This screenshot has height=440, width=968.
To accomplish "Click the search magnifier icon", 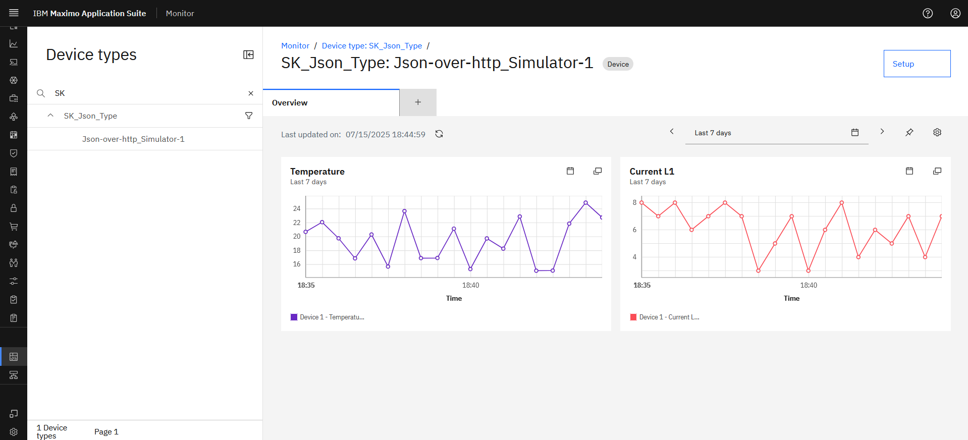I will (x=41, y=93).
